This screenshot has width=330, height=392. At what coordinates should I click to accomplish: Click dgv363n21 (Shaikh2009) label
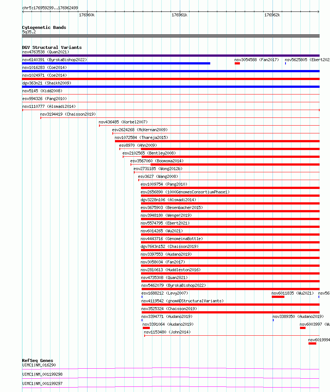click(47, 83)
